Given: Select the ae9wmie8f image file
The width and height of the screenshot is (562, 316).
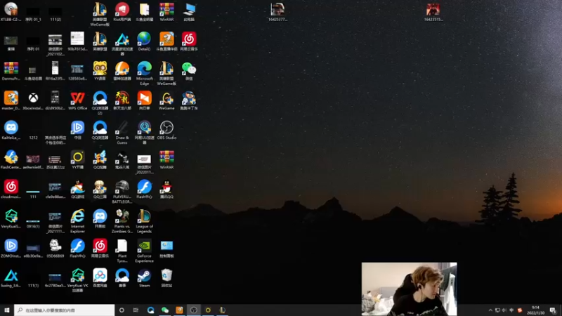Looking at the screenshot, I should pos(33,162).
